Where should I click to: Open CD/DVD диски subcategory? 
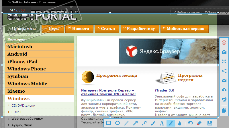click(x=24, y=105)
